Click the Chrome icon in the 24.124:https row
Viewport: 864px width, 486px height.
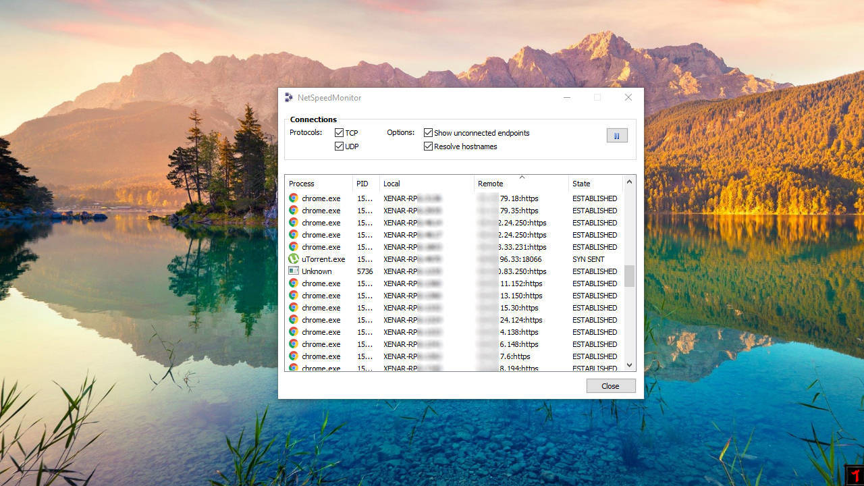click(294, 320)
